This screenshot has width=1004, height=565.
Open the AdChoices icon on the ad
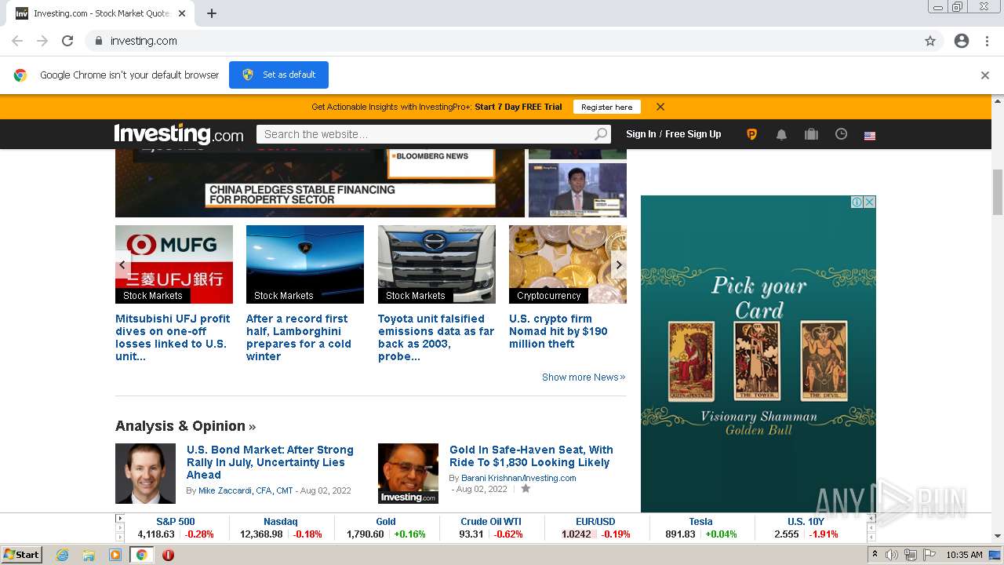coord(857,202)
